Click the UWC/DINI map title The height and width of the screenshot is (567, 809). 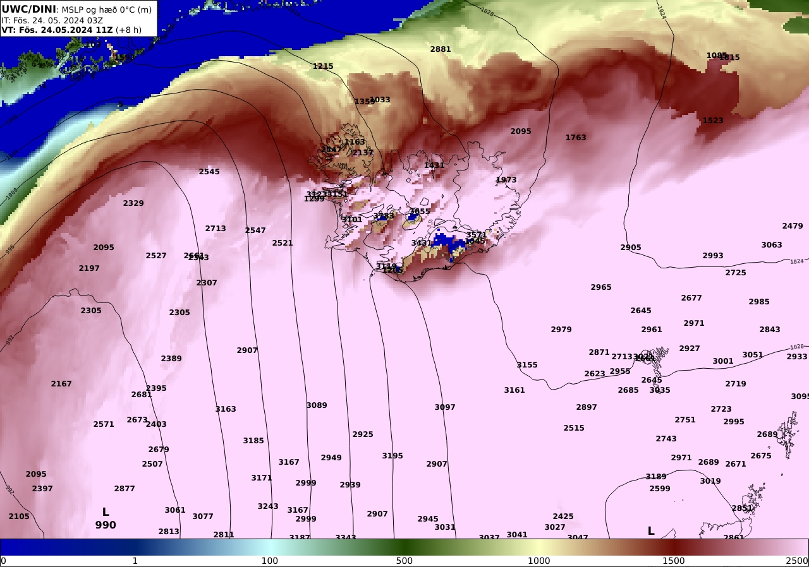[x=76, y=9]
